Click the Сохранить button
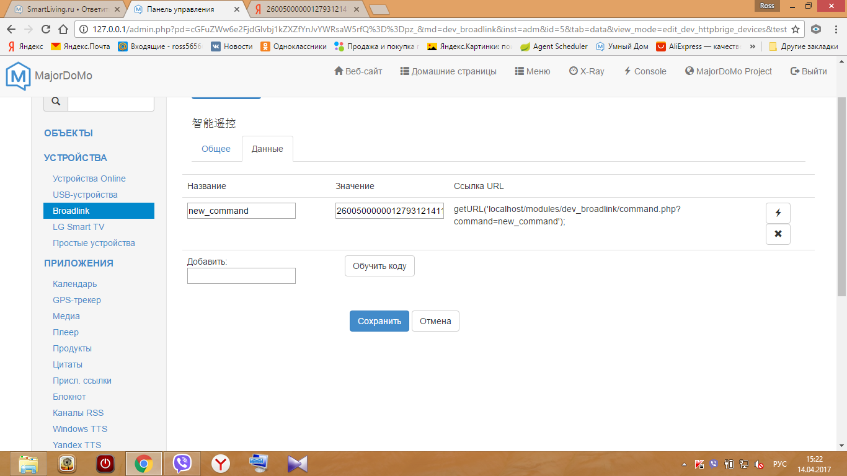The image size is (847, 476). click(379, 321)
